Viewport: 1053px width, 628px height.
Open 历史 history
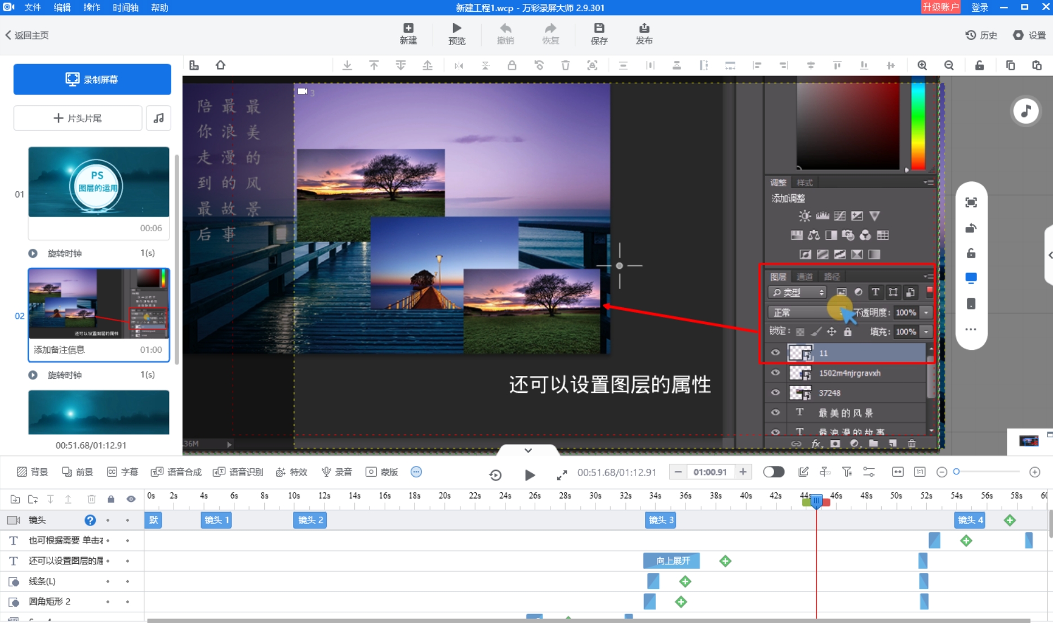coord(981,35)
